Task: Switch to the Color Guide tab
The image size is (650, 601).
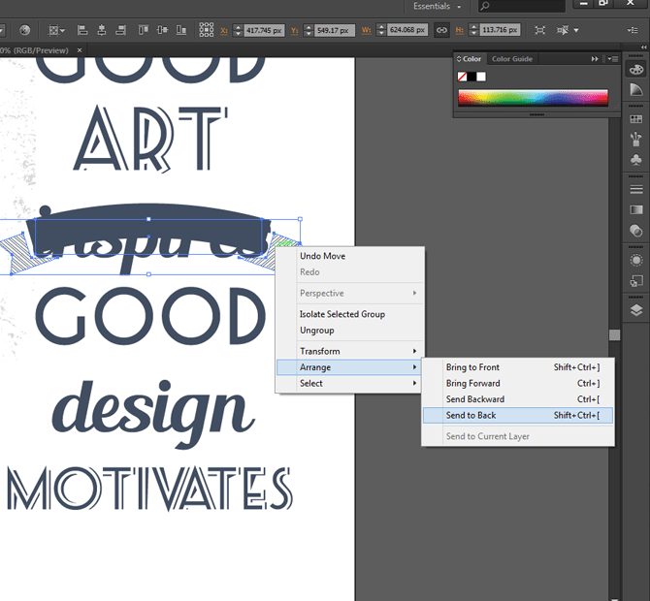Action: [x=511, y=59]
